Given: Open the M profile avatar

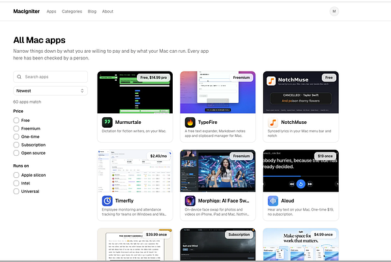Looking at the screenshot, I should 334,11.
